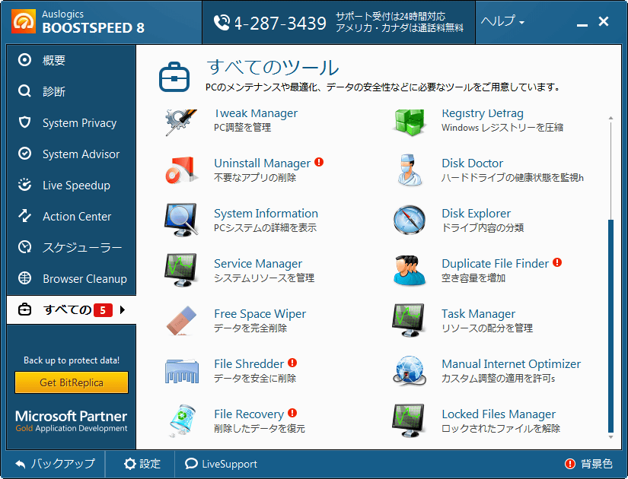Viewport: 628px width, 479px height.
Task: Click the Disk Explorer compass icon
Action: coord(409,220)
